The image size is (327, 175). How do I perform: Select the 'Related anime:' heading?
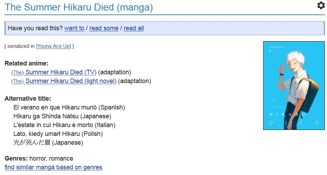point(26,63)
